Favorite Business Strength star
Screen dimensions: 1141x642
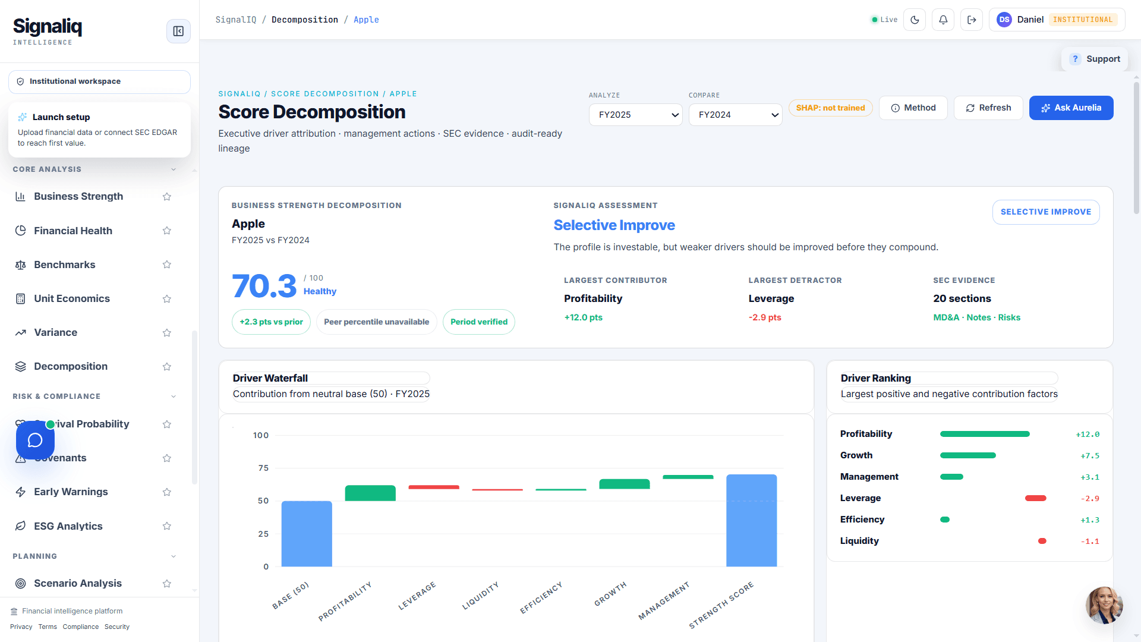tap(167, 197)
